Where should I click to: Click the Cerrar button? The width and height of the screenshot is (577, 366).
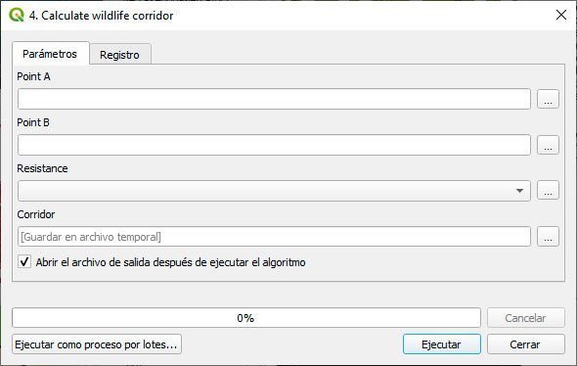[526, 344]
